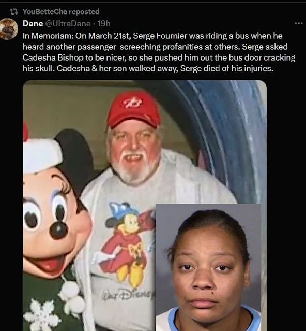Click the white snowflake on Minnie's green outfit

(41, 312)
